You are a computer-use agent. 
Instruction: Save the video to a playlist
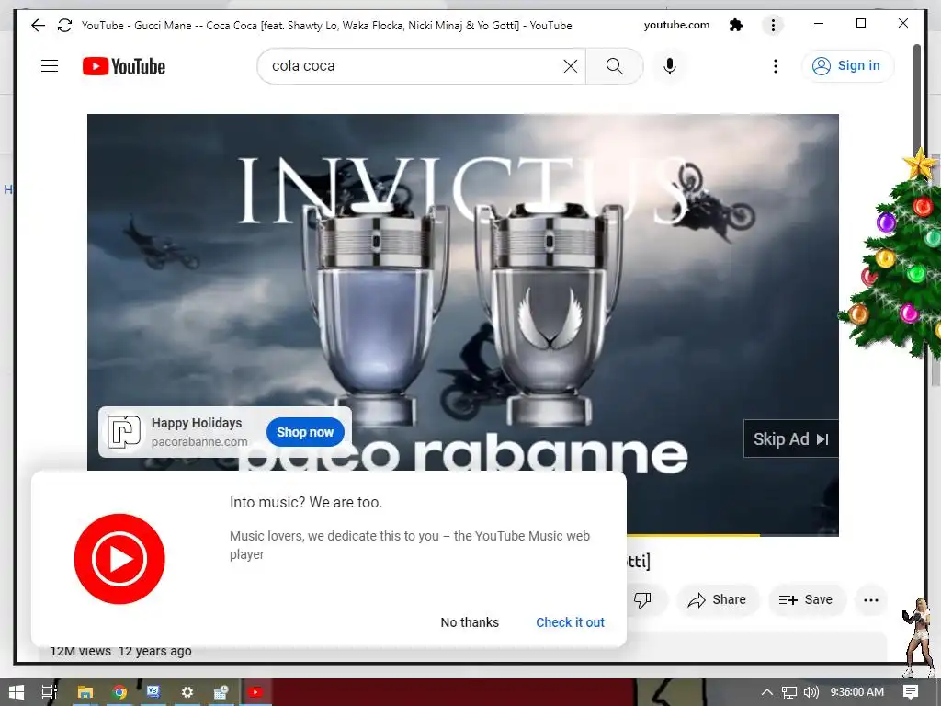pyautogui.click(x=806, y=599)
